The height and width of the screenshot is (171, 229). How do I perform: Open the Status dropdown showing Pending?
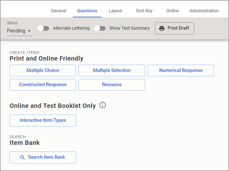click(20, 31)
